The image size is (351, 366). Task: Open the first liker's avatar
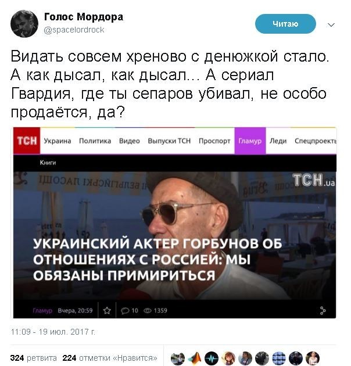pos(177,358)
